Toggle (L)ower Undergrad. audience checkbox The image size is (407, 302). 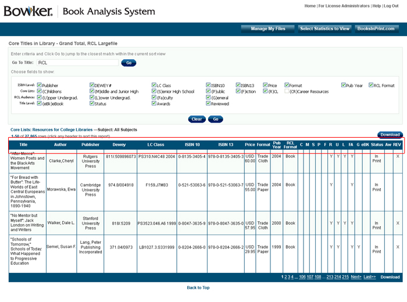(x=92, y=98)
